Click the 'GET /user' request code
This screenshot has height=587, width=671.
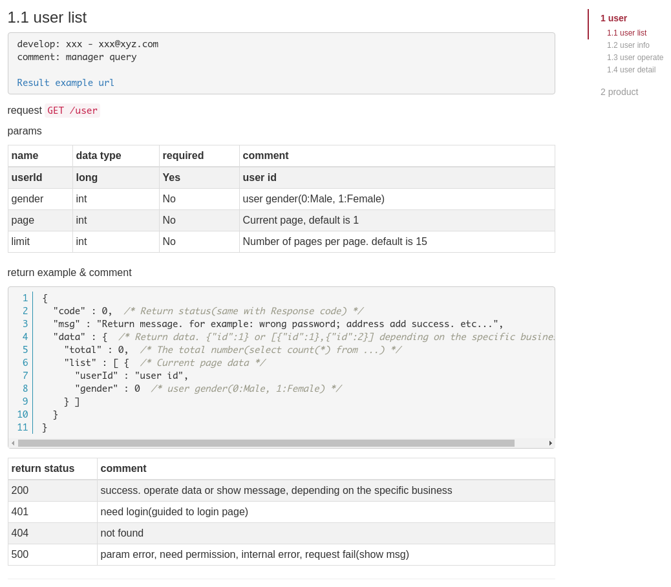pyautogui.click(x=72, y=111)
